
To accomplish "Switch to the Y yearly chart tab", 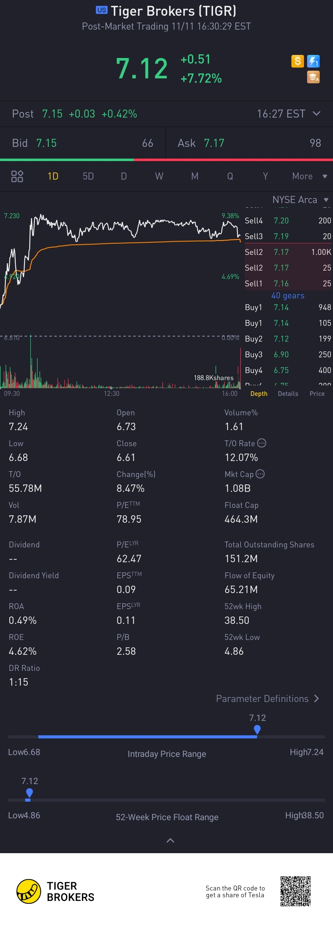I will 265,176.
